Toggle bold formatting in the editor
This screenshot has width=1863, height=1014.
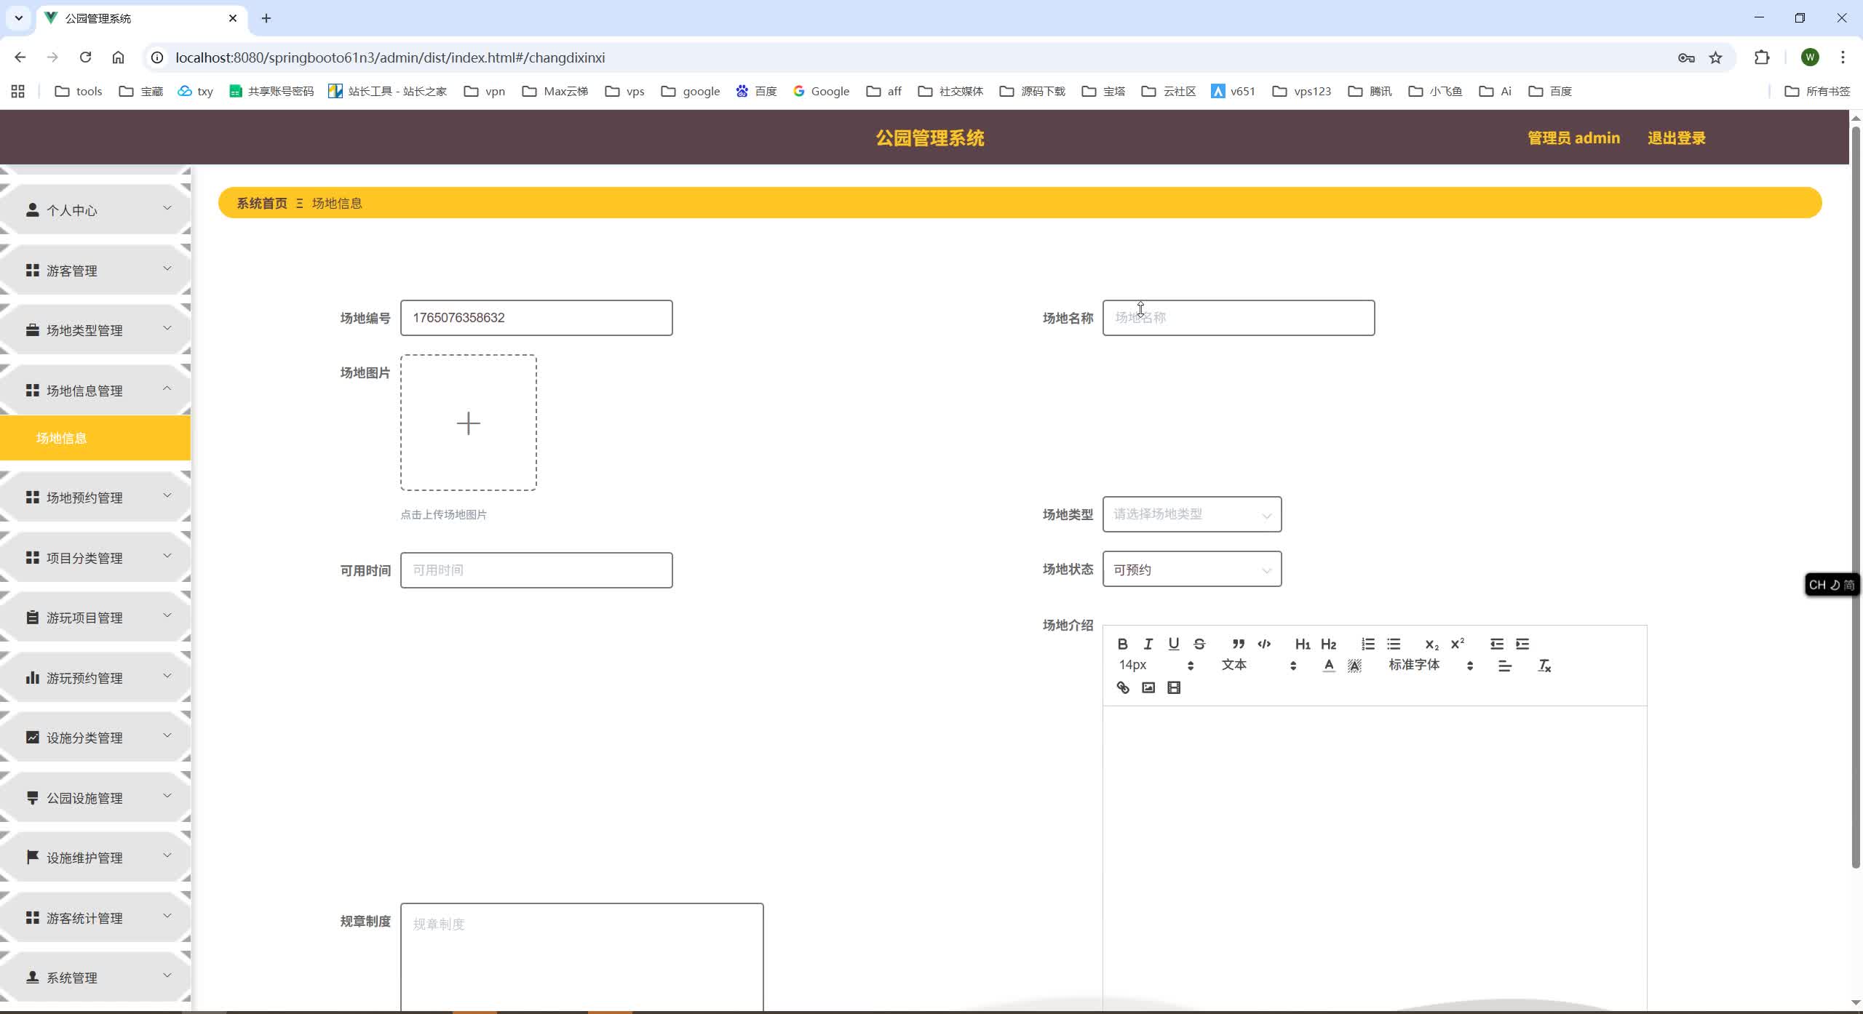pos(1122,643)
